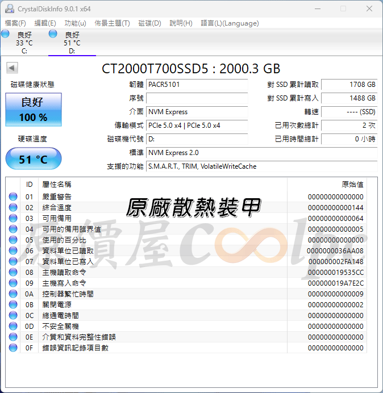The image size is (383, 393).
Task: Click status orb of row 05 使用的百分比
Action: point(13,240)
